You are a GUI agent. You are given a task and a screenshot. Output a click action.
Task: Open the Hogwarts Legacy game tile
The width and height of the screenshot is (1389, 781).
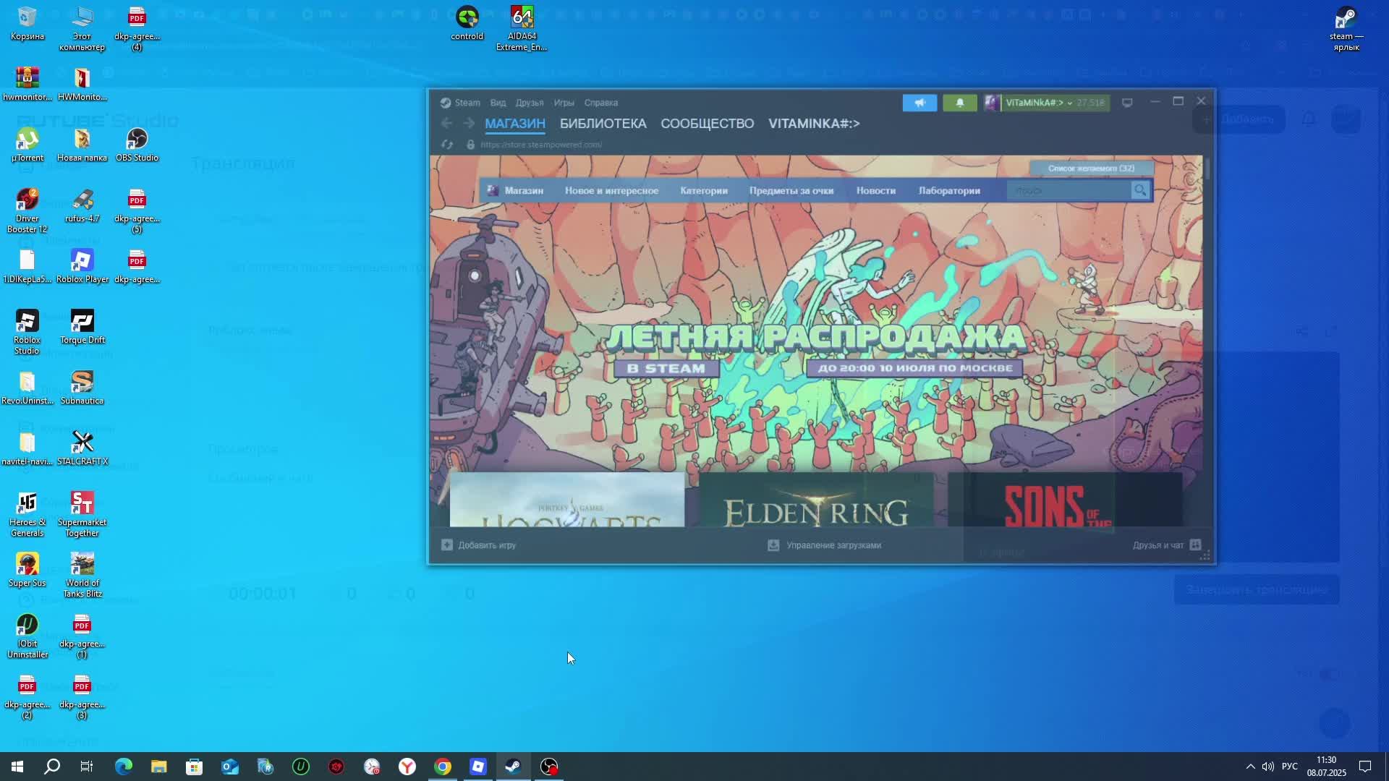click(x=567, y=500)
